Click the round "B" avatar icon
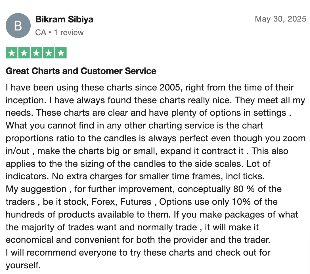The image size is (310, 274). [x=18, y=26]
